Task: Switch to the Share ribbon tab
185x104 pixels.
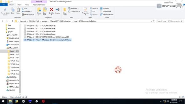Action: 19,5
